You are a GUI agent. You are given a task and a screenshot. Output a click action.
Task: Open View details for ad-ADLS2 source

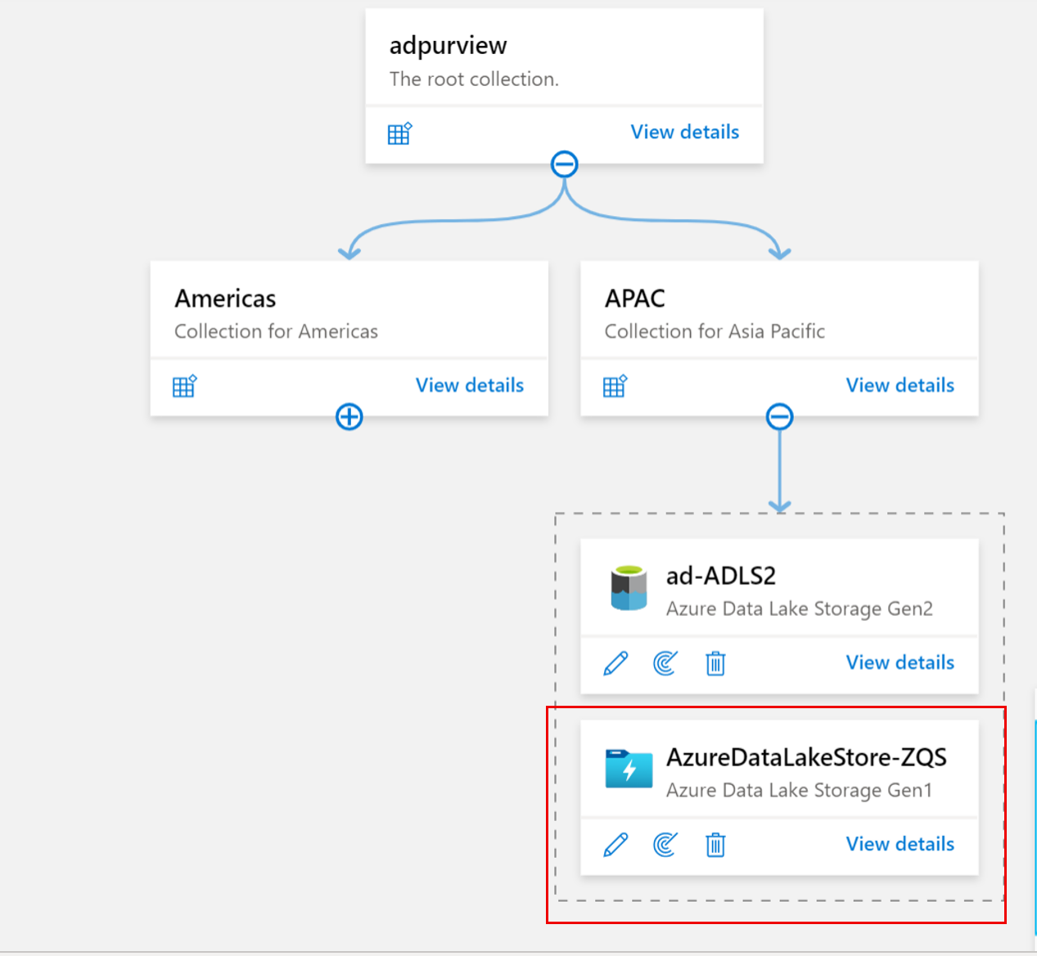900,662
